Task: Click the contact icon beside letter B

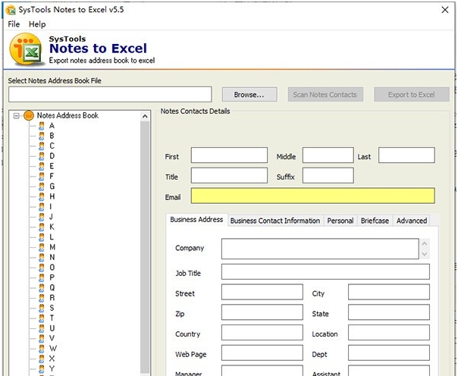Action: pos(42,136)
